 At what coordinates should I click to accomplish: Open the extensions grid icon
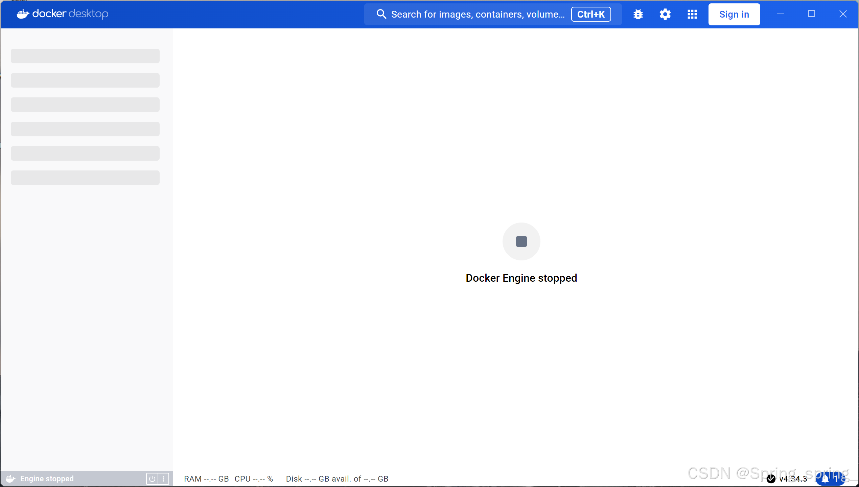coord(692,14)
